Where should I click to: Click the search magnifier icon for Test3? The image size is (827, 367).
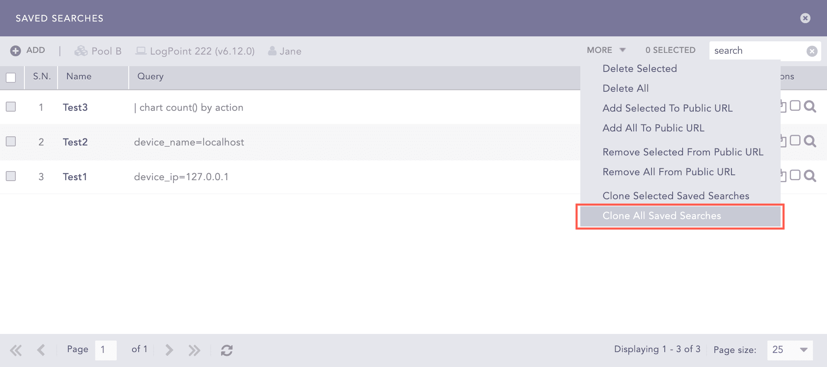pos(810,107)
